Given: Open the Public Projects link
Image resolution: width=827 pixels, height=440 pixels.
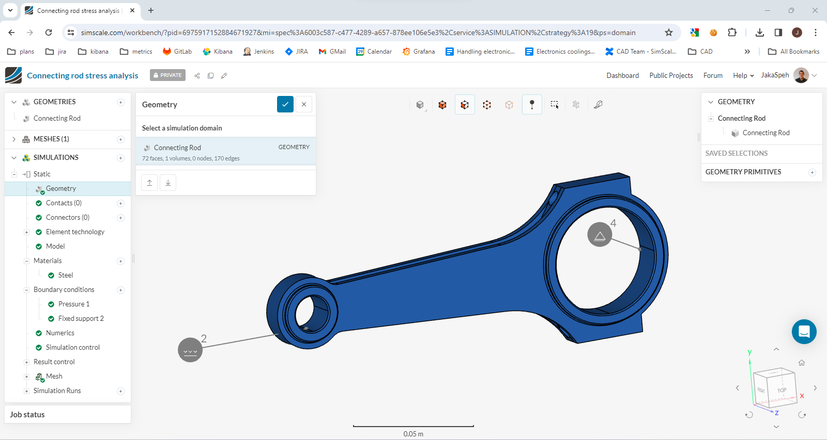Looking at the screenshot, I should [671, 76].
